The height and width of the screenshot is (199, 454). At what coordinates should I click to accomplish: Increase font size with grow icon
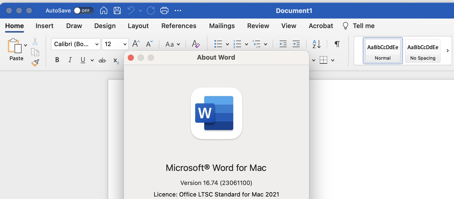(x=136, y=44)
